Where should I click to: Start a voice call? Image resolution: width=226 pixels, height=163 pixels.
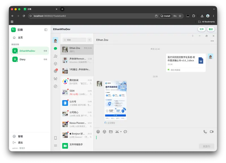tap(205, 132)
